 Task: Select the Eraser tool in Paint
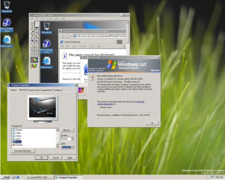[x=32, y=27]
